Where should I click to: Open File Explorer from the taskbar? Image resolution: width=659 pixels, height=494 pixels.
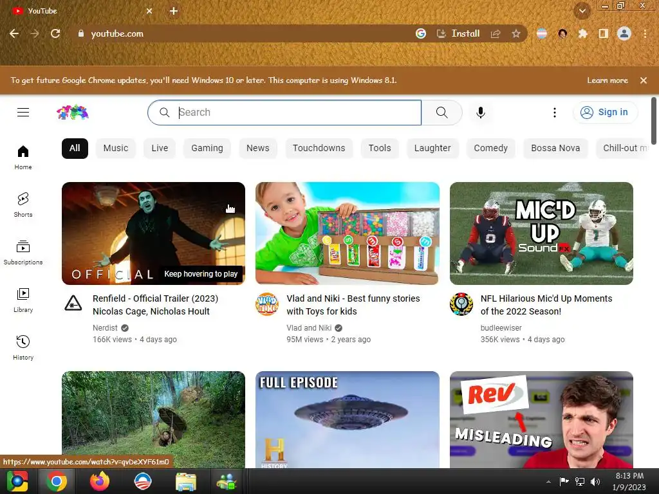(185, 481)
